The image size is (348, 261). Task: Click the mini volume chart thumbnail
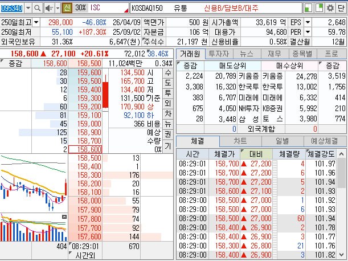point(34,227)
